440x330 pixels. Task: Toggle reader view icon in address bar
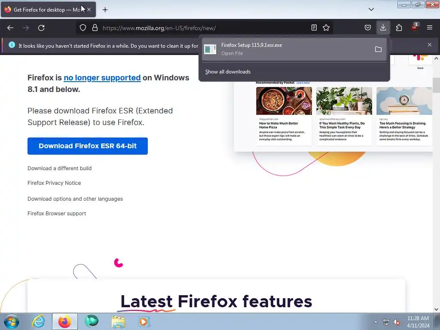coord(314,27)
